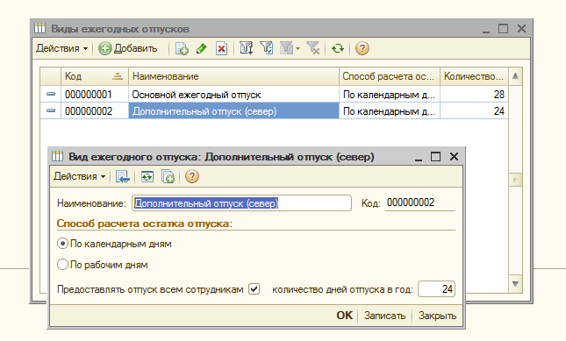Open the Действия menu in the form window
Viewport: 566px width, 341px height.
[x=79, y=176]
